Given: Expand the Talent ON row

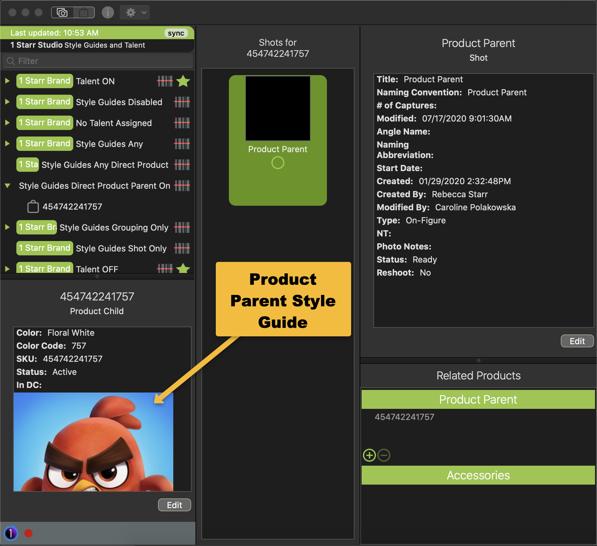Looking at the screenshot, I should [7, 81].
